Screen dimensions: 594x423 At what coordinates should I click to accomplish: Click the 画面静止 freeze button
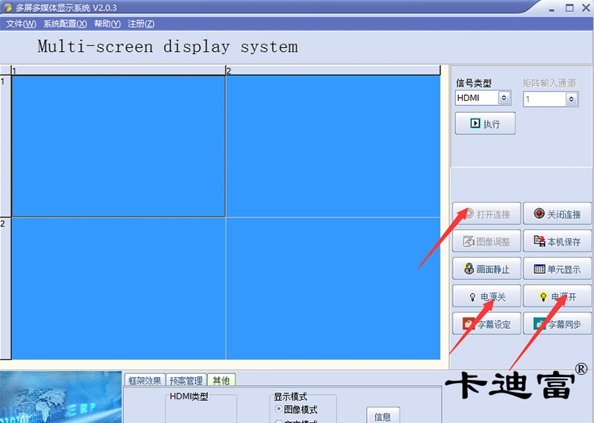click(x=487, y=269)
